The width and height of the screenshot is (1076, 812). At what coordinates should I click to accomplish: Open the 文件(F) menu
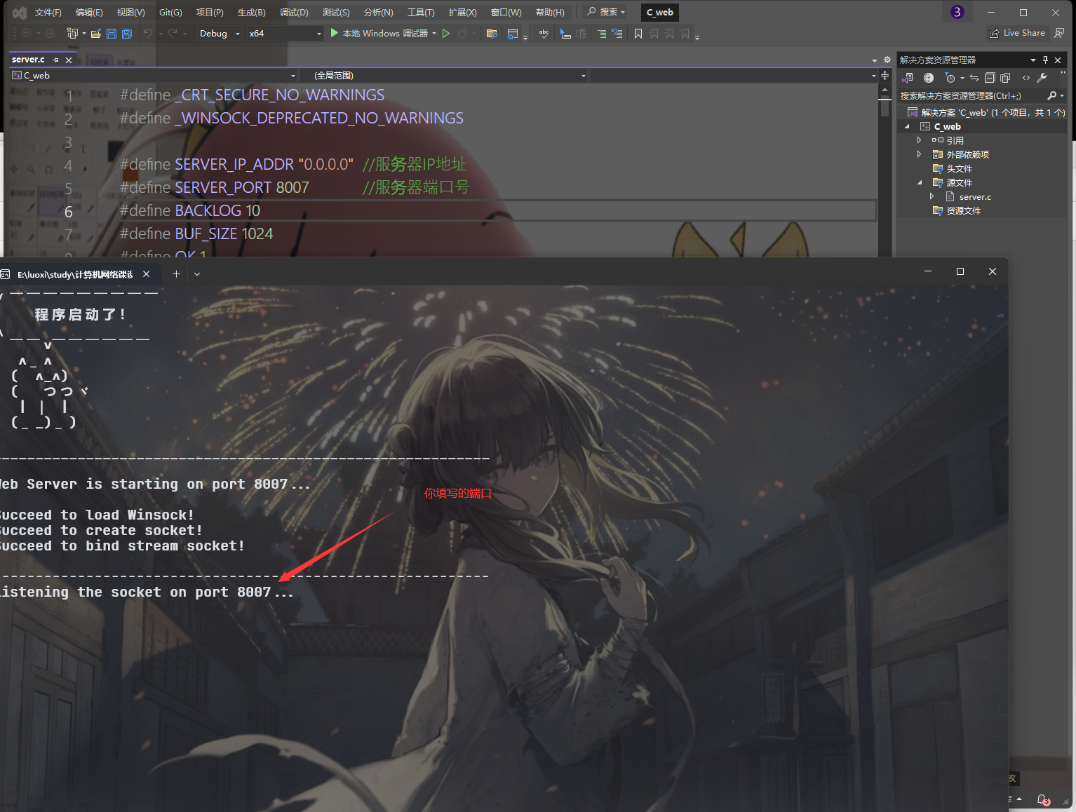pos(48,12)
